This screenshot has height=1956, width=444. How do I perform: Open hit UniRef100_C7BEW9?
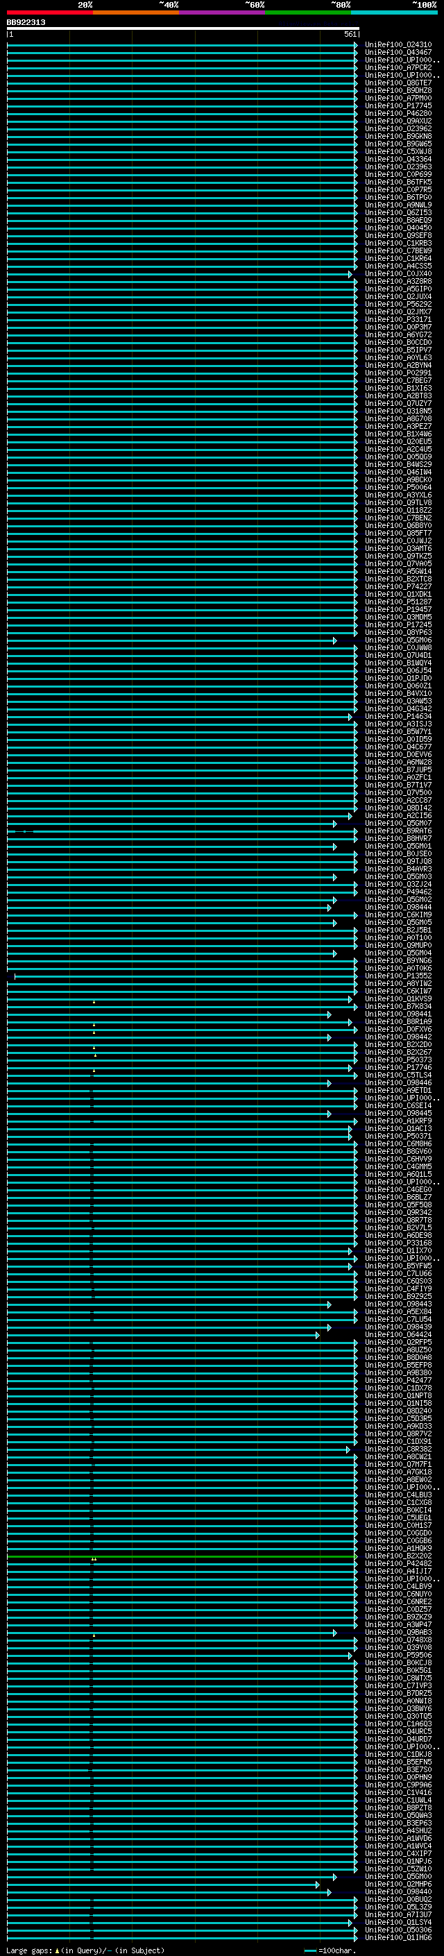coord(398,250)
